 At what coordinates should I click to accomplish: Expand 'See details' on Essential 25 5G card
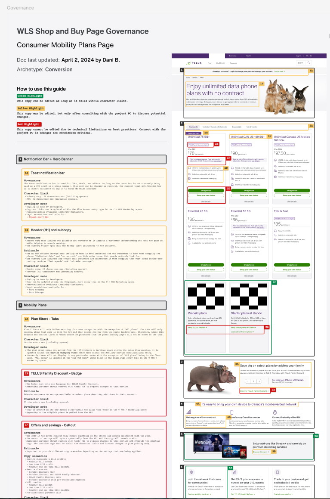coord(206,276)
